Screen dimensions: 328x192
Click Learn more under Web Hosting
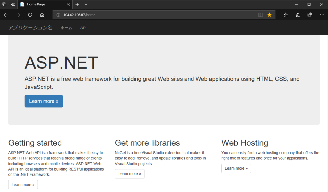236,168
